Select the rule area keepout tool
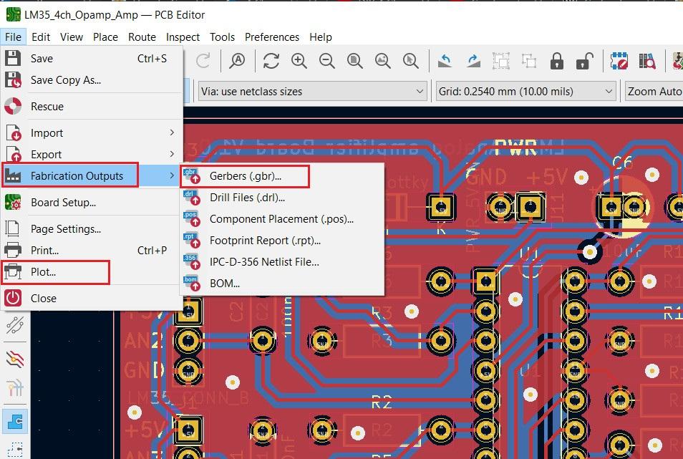Screen dimensions: 683x459 (14, 448)
